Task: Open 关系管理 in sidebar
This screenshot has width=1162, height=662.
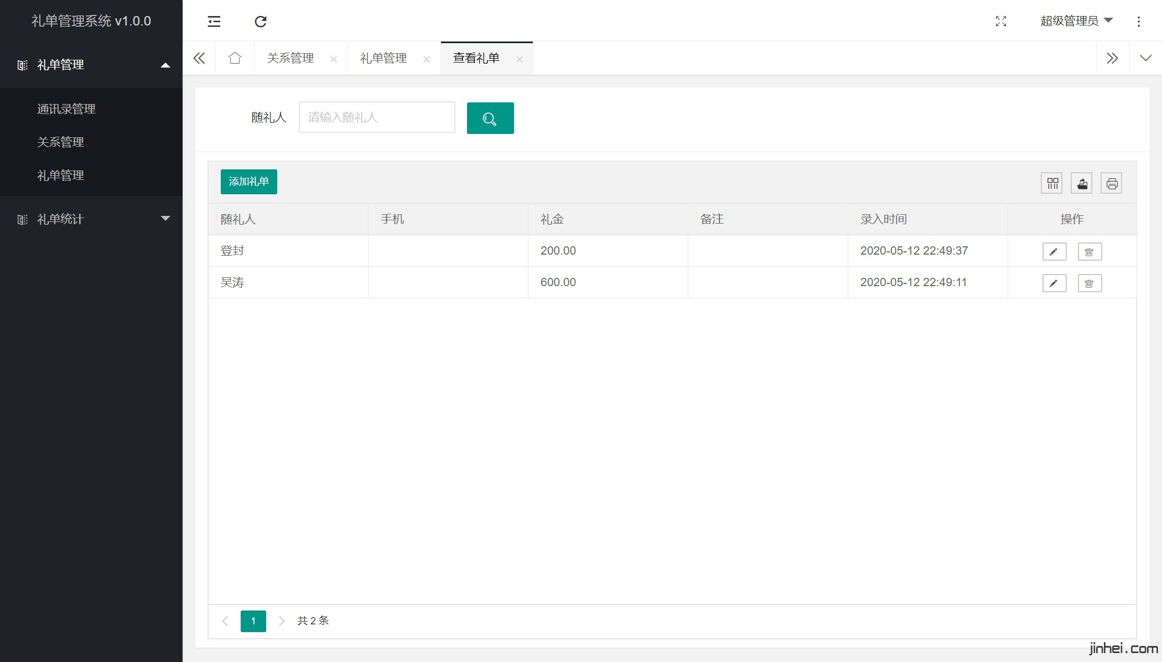Action: (x=60, y=142)
